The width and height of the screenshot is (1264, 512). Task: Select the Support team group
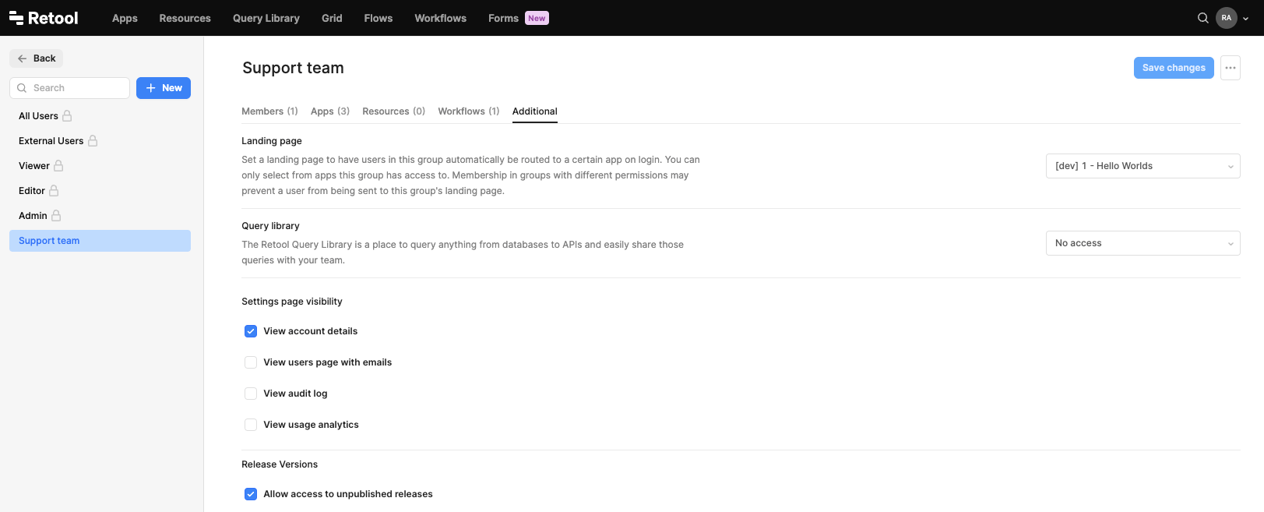pos(100,241)
